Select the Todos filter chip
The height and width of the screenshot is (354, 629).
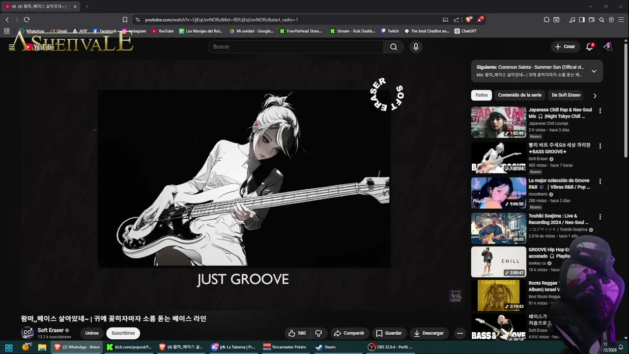482,95
